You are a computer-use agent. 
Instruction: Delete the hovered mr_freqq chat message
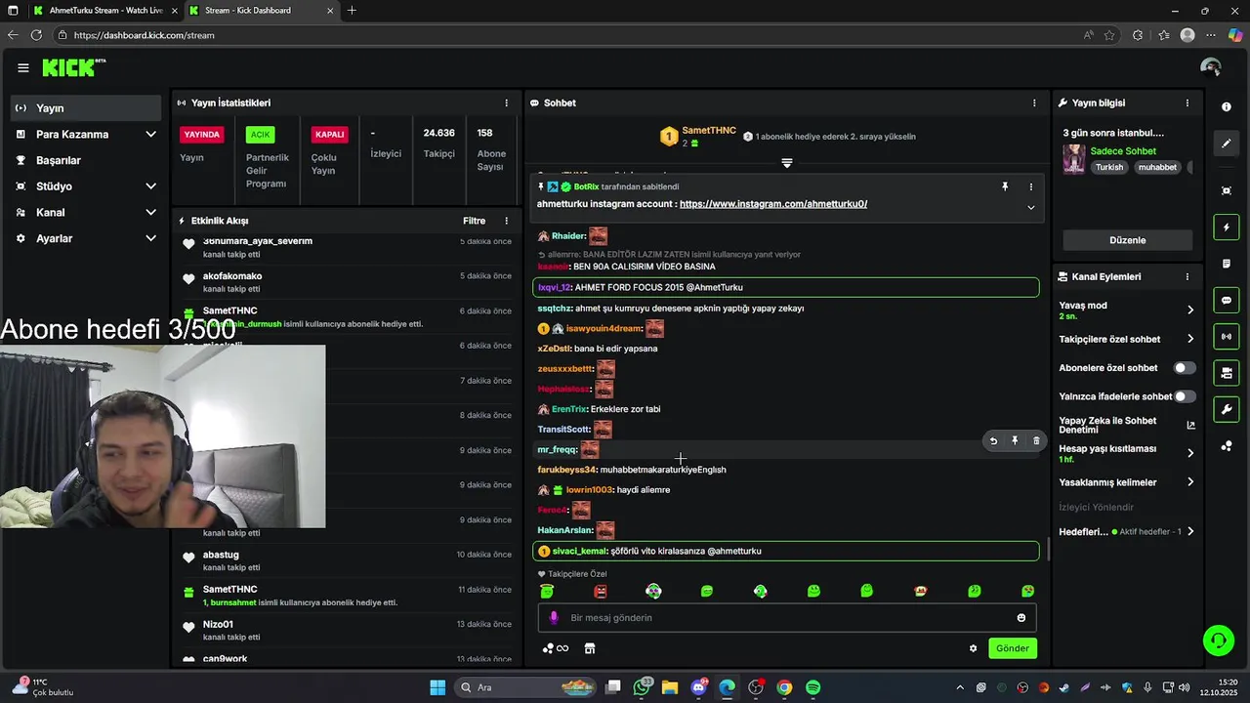[1036, 441]
